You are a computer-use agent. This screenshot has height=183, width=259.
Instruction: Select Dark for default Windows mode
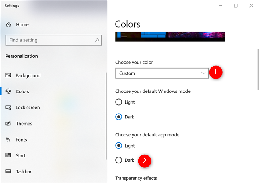[x=118, y=117]
